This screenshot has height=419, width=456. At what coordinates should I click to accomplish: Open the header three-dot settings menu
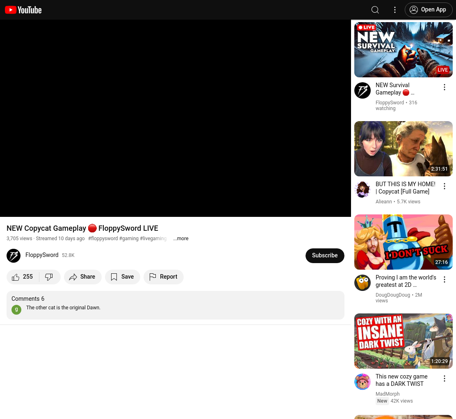pyautogui.click(x=394, y=10)
